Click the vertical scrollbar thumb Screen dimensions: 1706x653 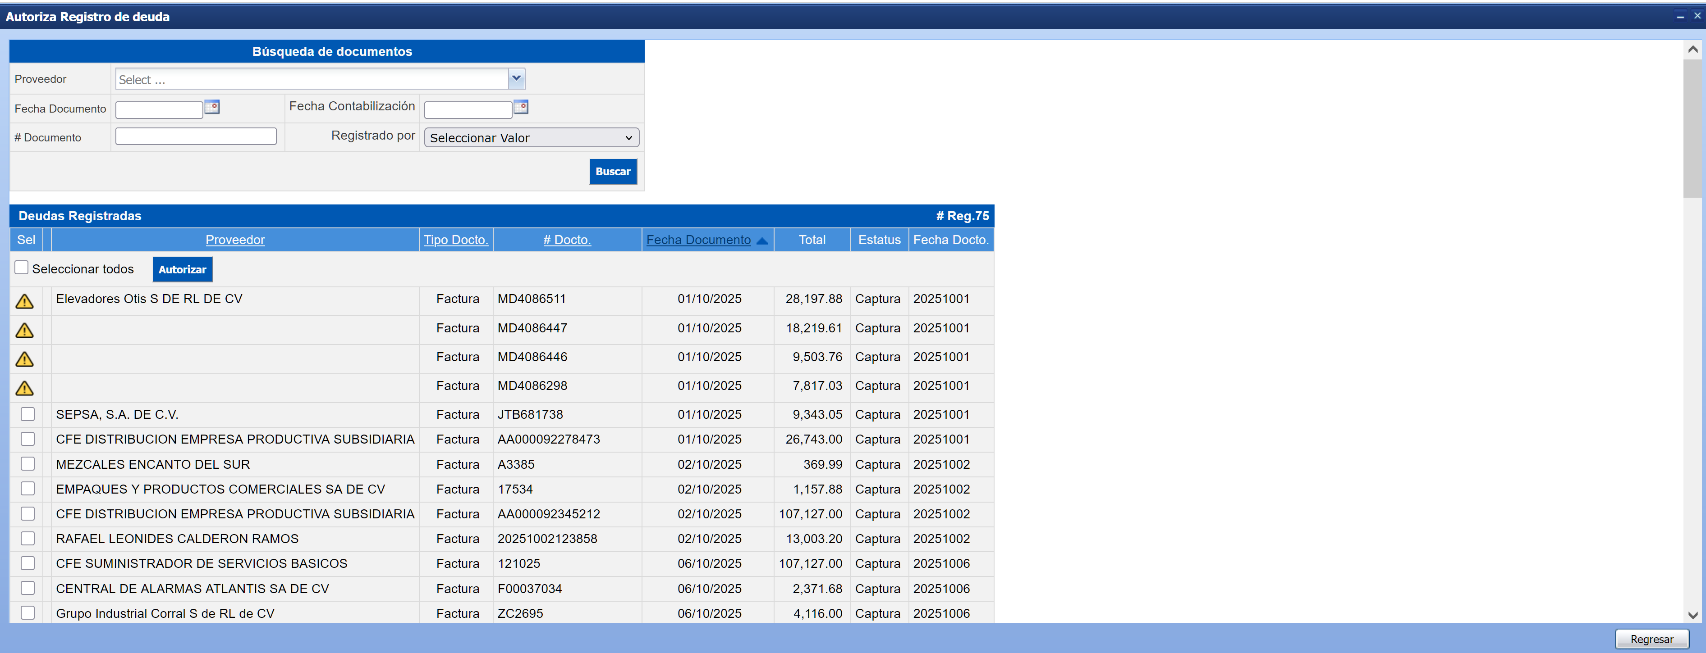pyautogui.click(x=1692, y=129)
